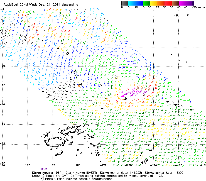Click the "RapidScat 25KM Winds" map title
Viewport: 206px width, 181px height.
(21, 5)
